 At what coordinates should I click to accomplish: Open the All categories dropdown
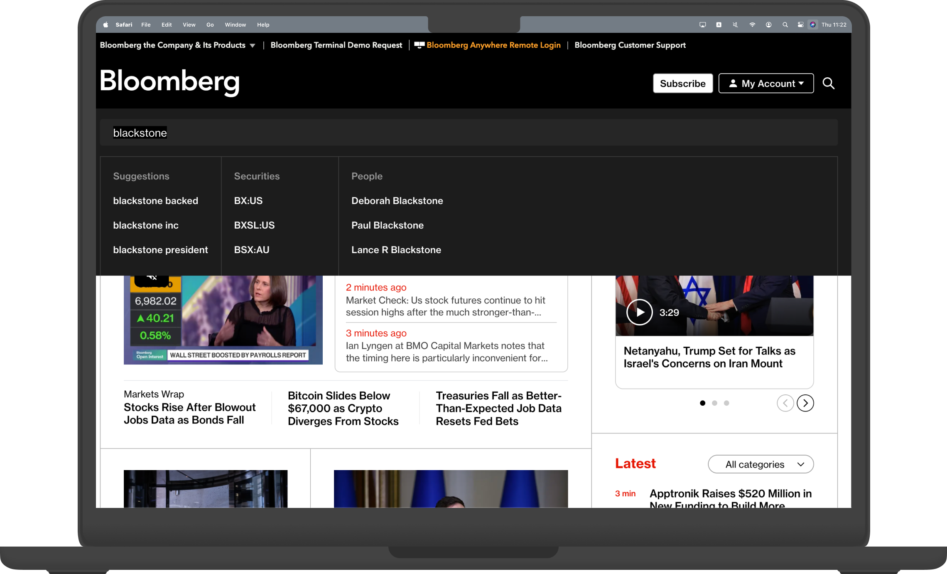click(761, 464)
